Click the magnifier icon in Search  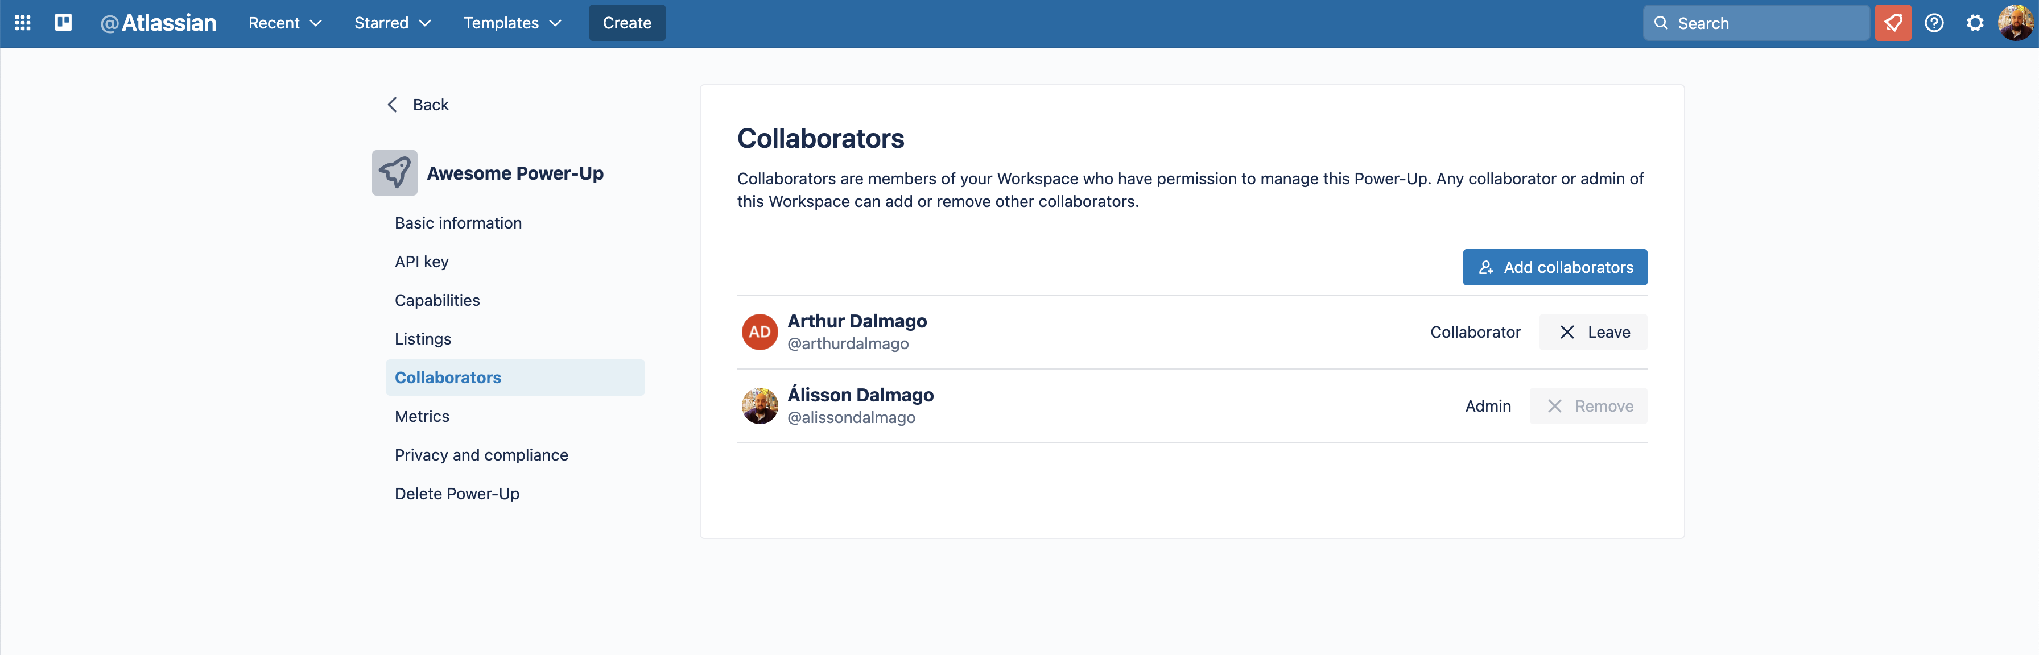(1661, 23)
